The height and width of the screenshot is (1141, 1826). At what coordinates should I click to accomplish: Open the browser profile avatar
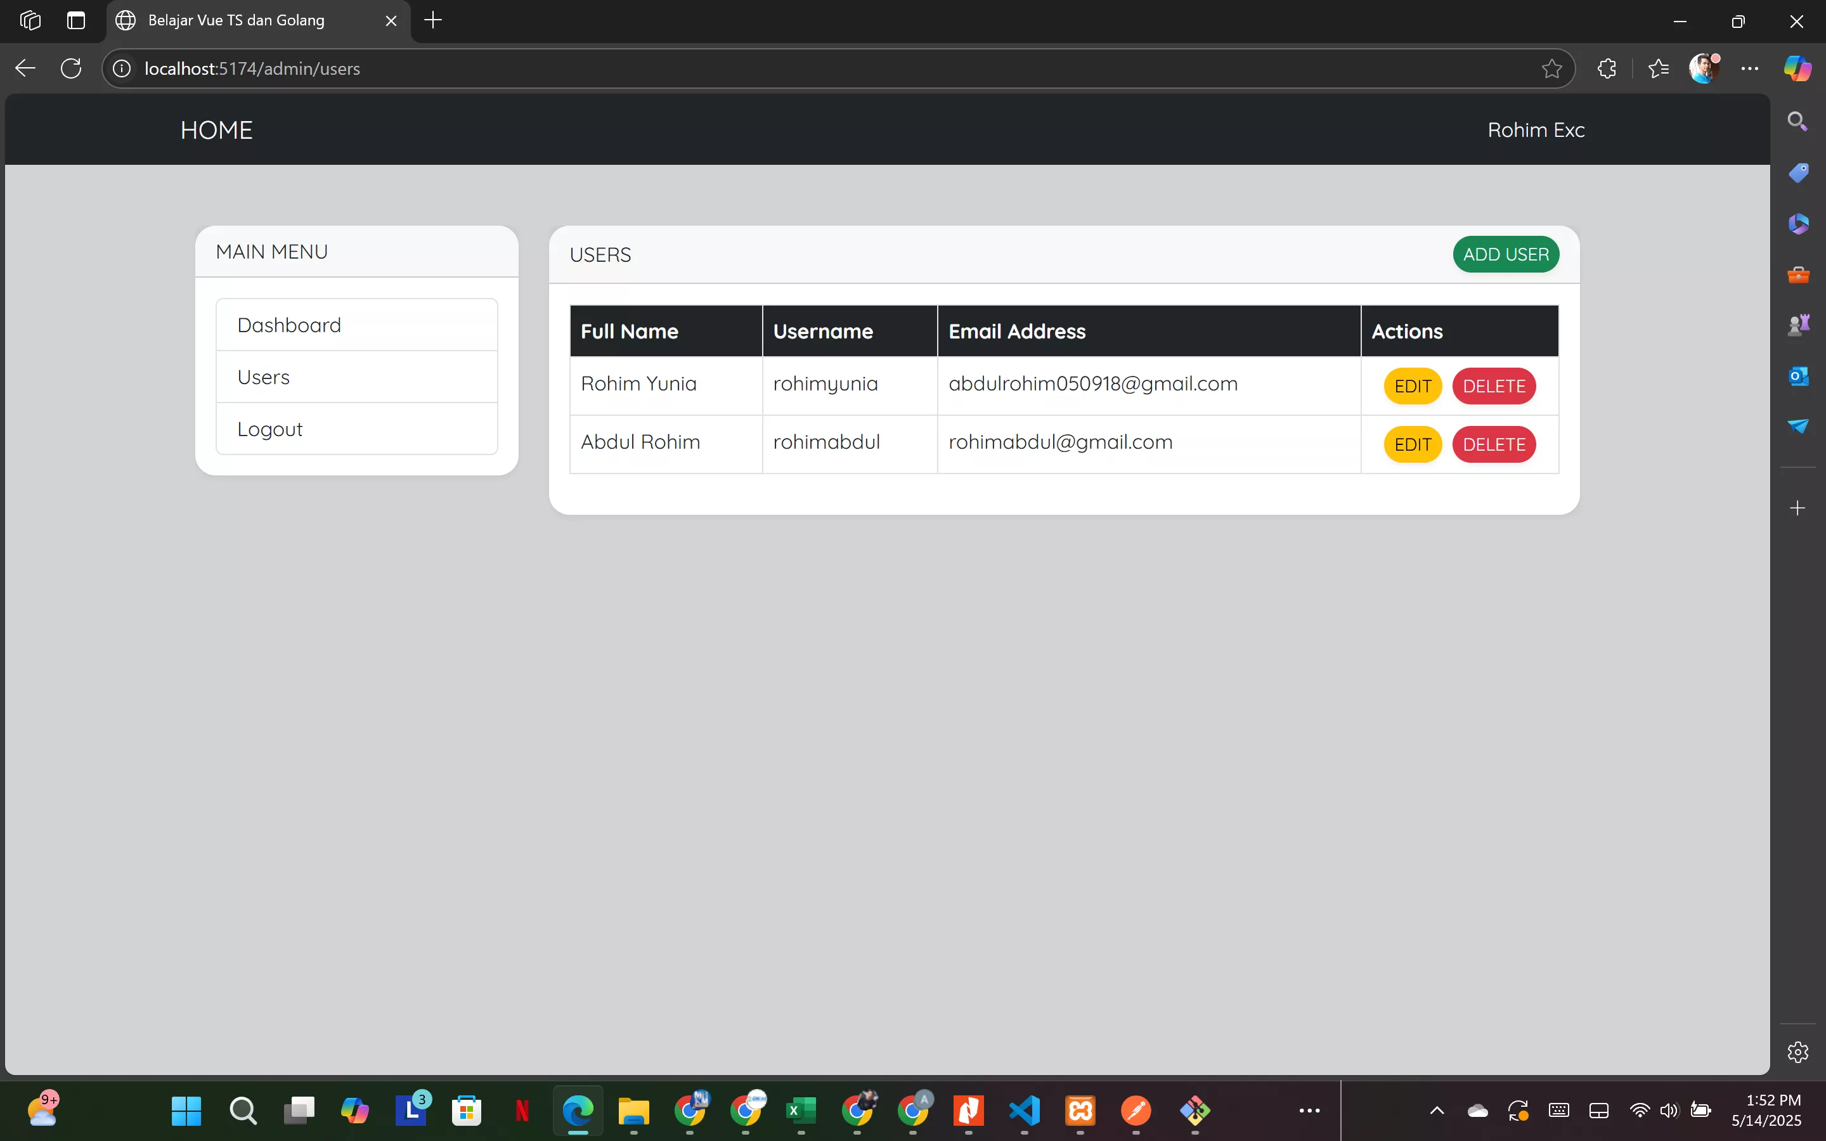(x=1704, y=68)
